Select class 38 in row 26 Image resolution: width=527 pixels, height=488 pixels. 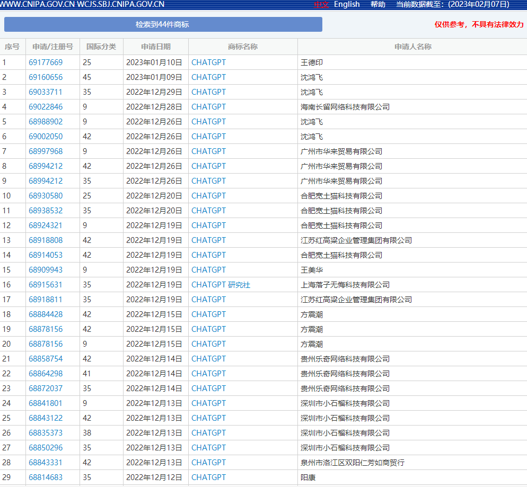pos(87,432)
